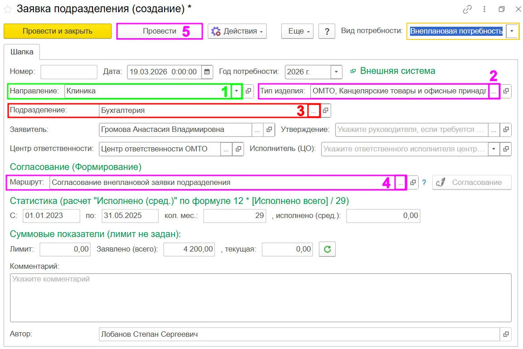Open the Еще dropdown menu

coord(297,31)
